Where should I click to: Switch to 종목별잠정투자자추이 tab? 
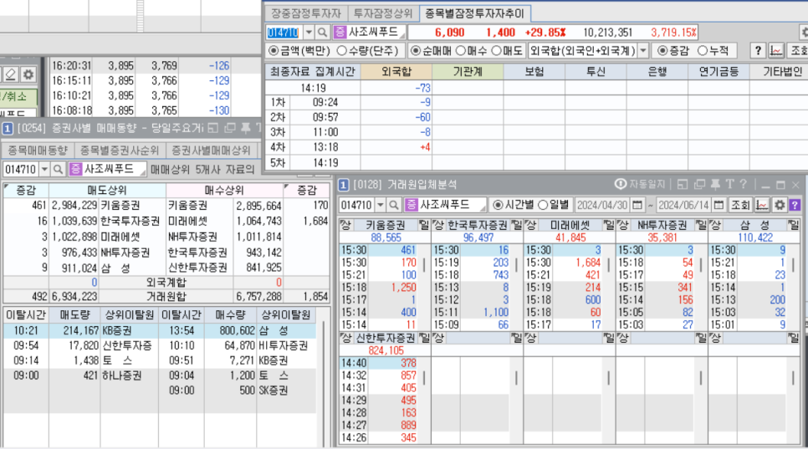[x=474, y=13]
